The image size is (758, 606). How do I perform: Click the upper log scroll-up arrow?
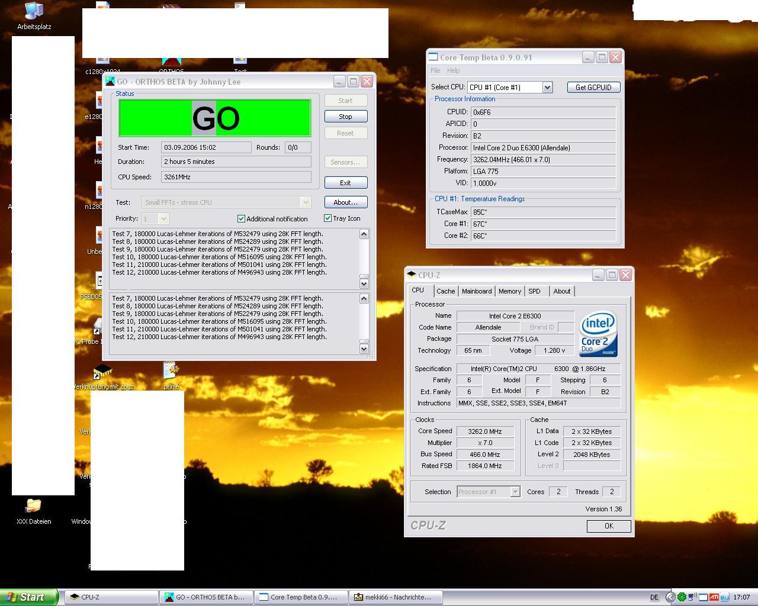coord(364,234)
